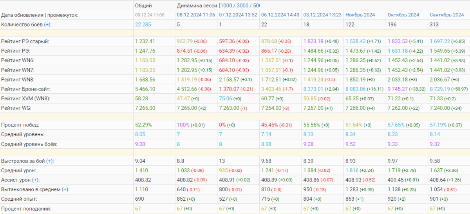Click the Динамика сессий column header
Viewport: 470px width, 214px height.
click(x=197, y=5)
